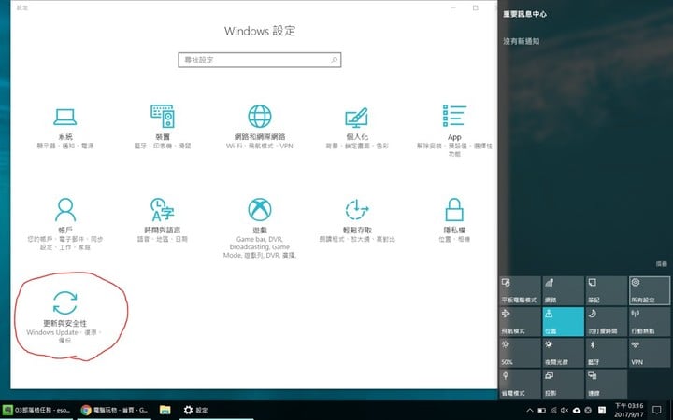Click the muted volume tray icon
Viewport: 673px width, 420px height.
[565, 410]
